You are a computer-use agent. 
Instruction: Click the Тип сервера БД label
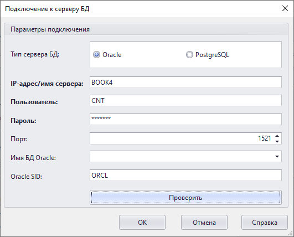tap(35, 54)
